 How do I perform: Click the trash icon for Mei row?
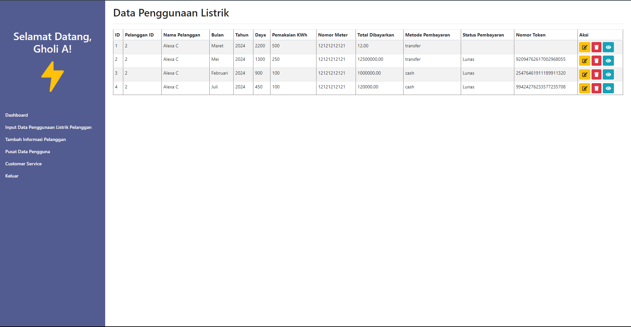(596, 61)
